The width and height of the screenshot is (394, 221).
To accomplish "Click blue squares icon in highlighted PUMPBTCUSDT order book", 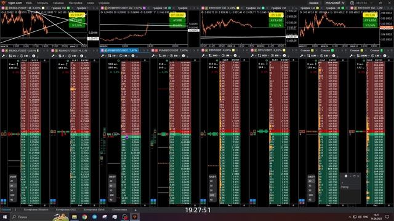I will click(x=103, y=201).
